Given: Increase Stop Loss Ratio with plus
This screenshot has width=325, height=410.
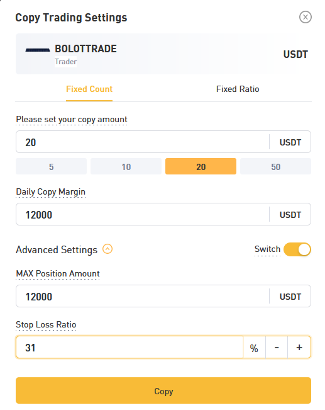Looking at the screenshot, I should [x=299, y=347].
